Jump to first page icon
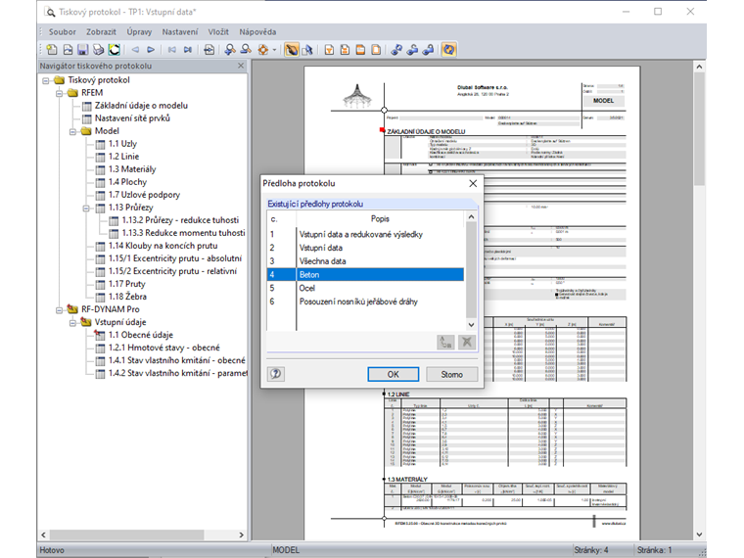The image size is (744, 558). 171,49
